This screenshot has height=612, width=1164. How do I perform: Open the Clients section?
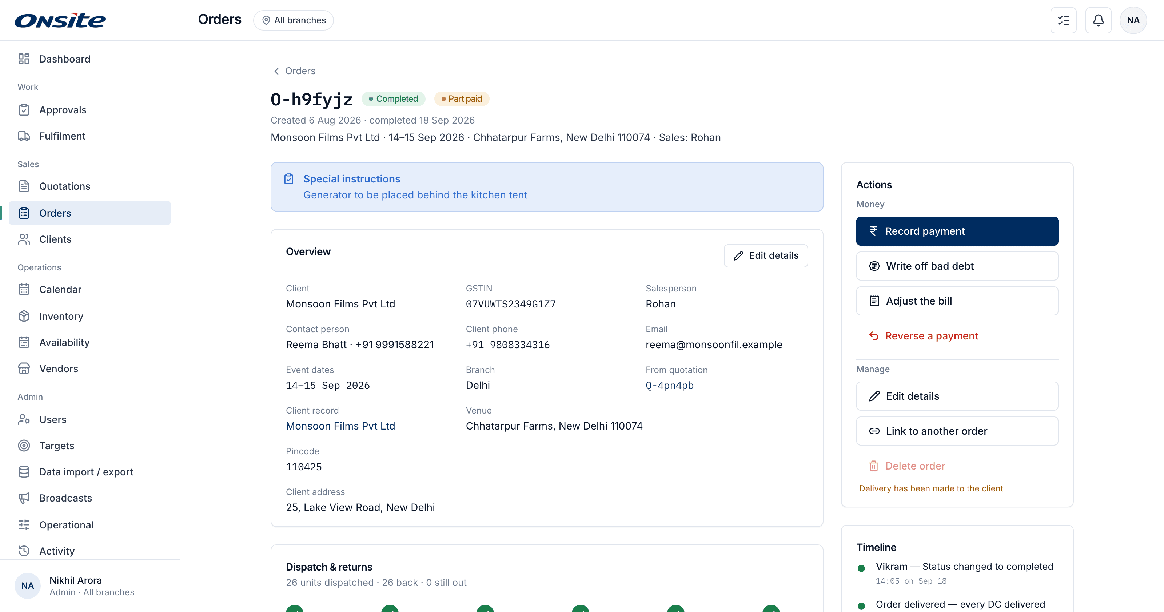click(x=89, y=239)
